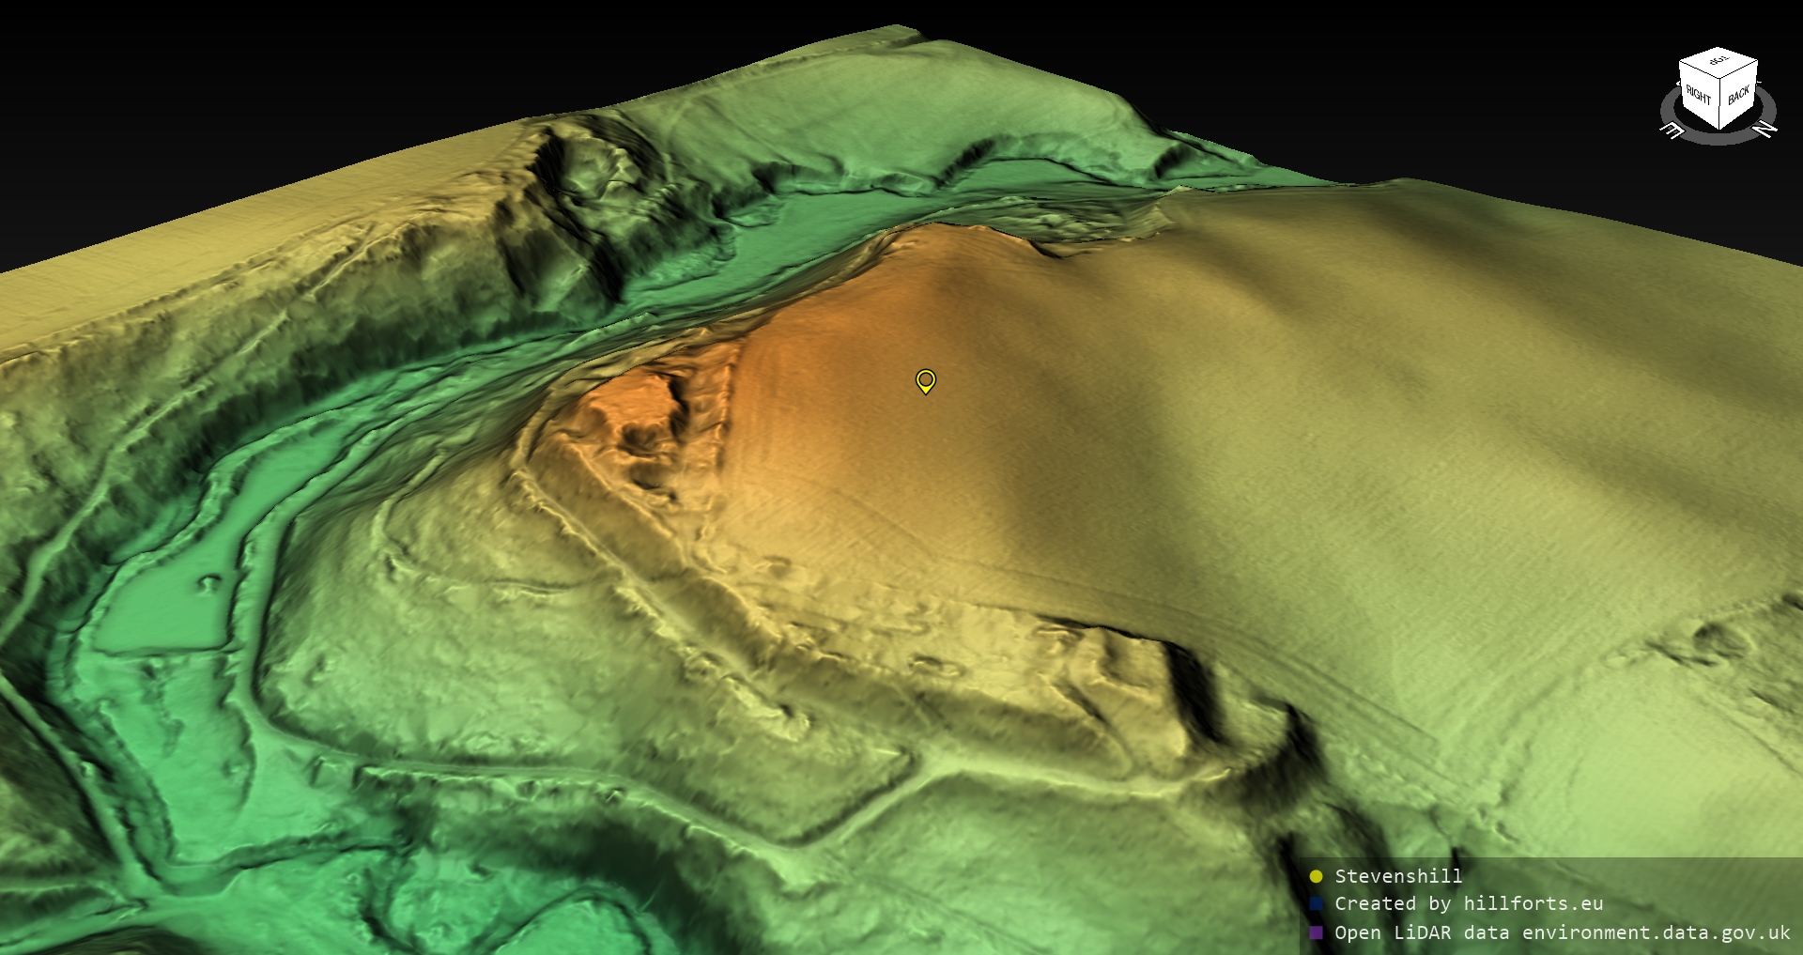Click the black empty background at top-left
The width and height of the screenshot is (1803, 955).
(188, 94)
